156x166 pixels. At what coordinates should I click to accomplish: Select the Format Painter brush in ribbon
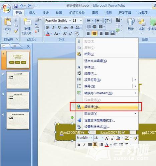coord(16,31)
